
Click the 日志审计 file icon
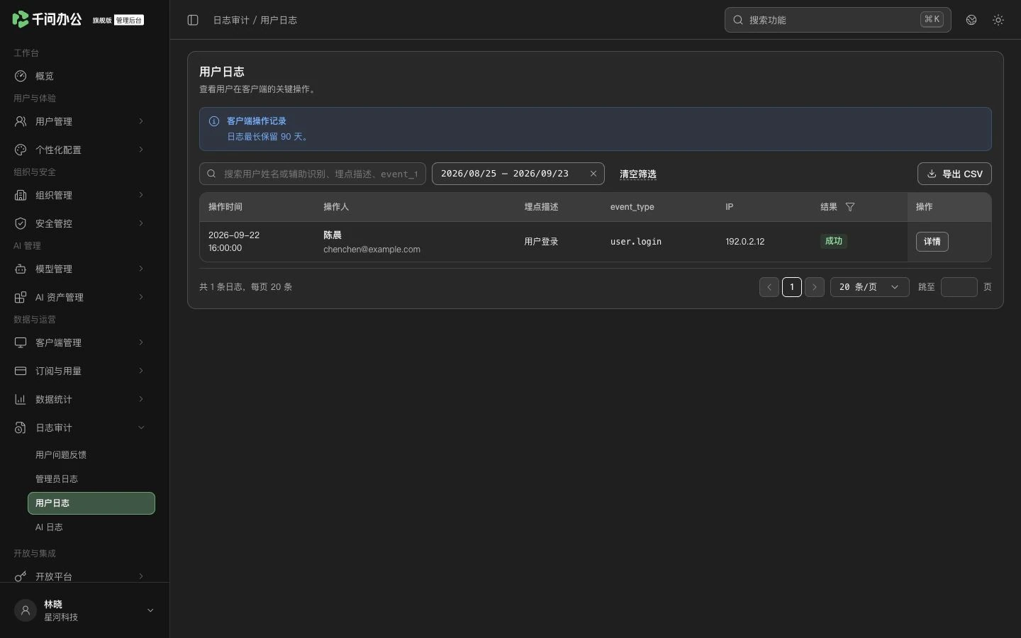pyautogui.click(x=21, y=427)
